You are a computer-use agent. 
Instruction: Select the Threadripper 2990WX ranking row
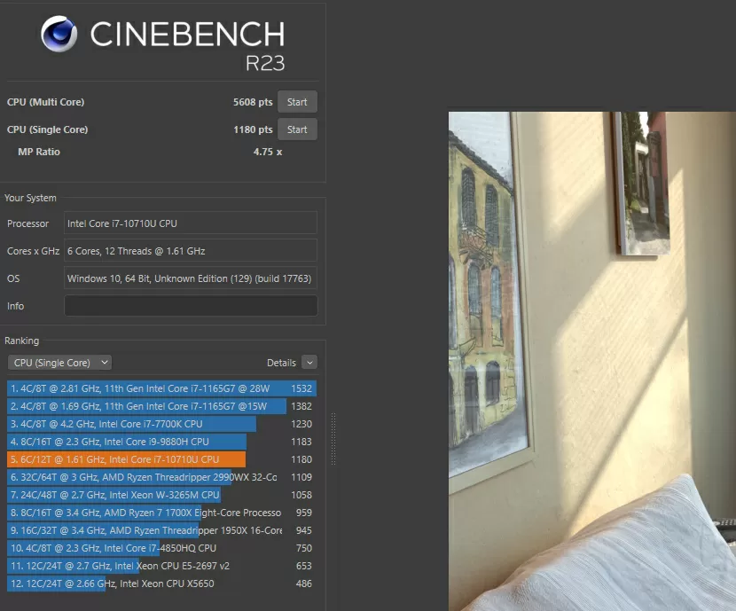pyautogui.click(x=160, y=477)
